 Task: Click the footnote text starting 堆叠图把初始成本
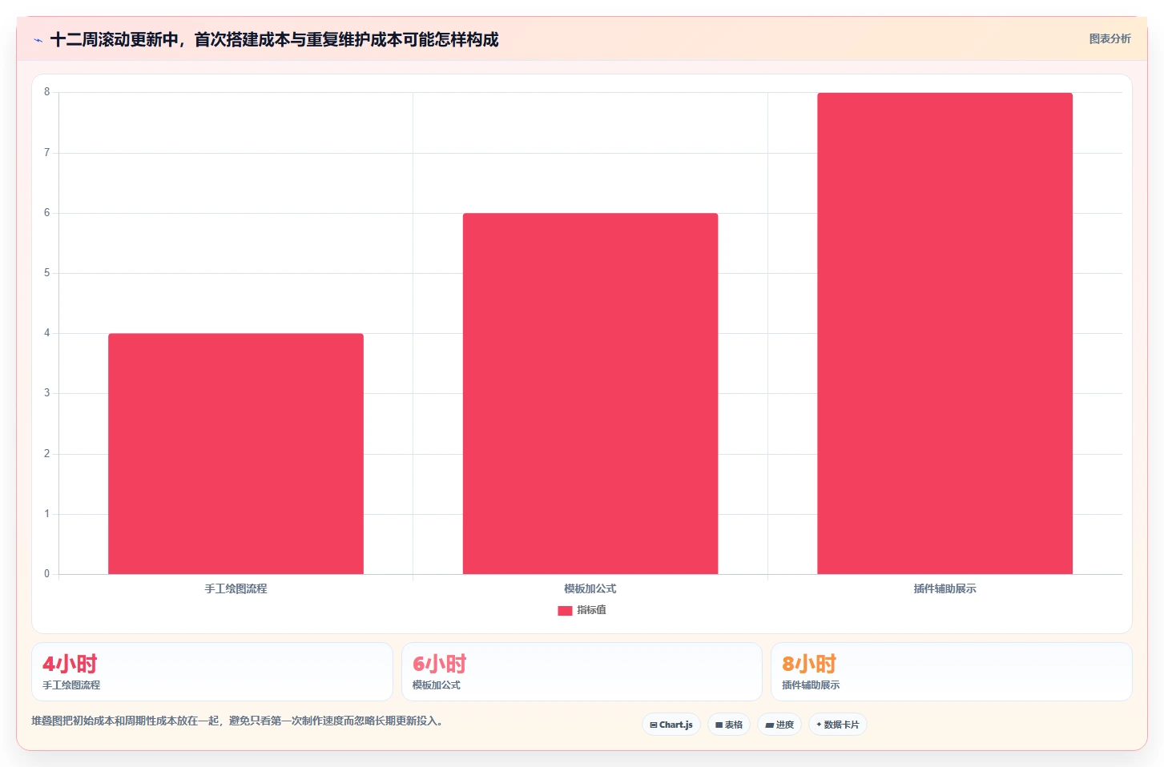(x=237, y=721)
